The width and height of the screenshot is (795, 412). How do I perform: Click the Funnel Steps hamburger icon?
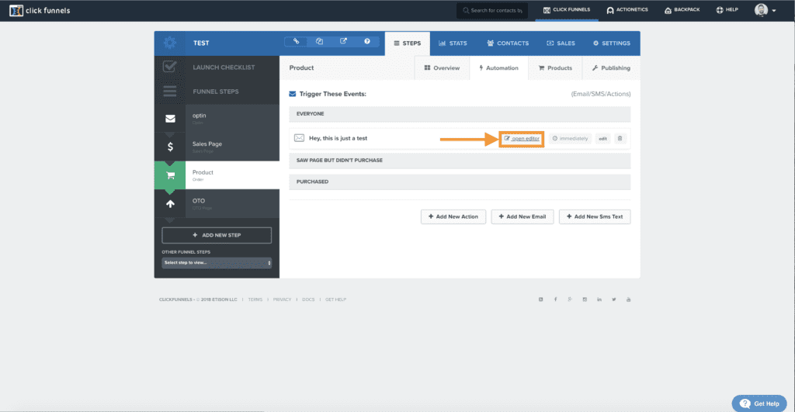[x=170, y=92]
